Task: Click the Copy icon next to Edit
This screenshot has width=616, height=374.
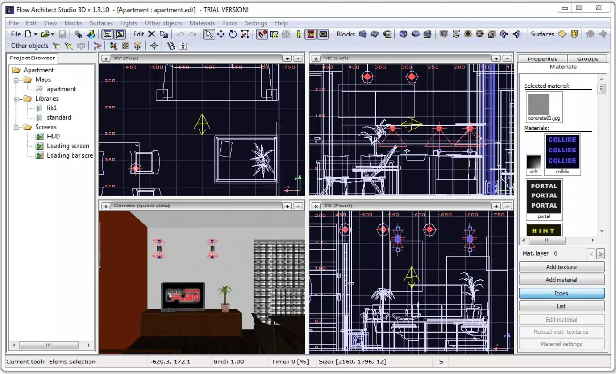Action: pos(163,34)
